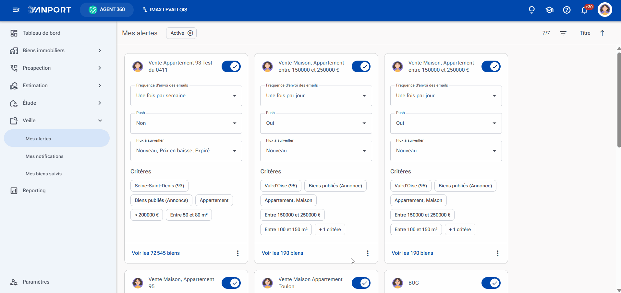
Task: Open Mes notifications in the sidebar
Action: pos(44,156)
